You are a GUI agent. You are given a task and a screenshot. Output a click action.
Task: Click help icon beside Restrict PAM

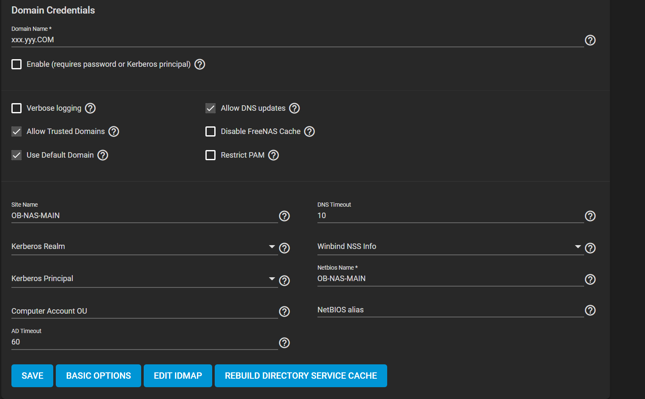(x=273, y=155)
